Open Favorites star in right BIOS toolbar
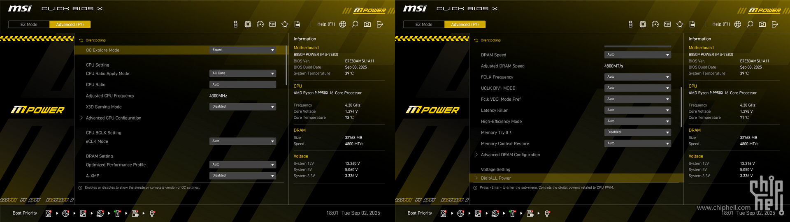The width and height of the screenshot is (790, 222). pos(680,24)
